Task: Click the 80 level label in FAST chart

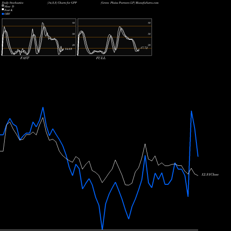Action: click(73, 23)
